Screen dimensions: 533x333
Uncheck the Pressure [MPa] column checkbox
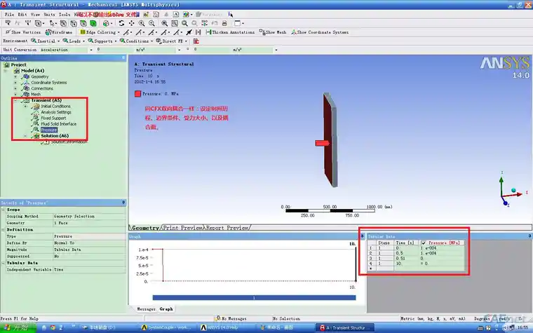tap(423, 243)
